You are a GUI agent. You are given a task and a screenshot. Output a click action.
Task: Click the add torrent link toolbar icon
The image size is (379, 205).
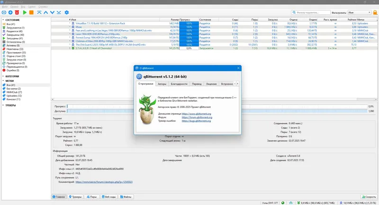click(4, 12)
